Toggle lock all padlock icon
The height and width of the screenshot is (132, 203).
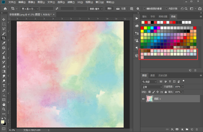point(166,92)
